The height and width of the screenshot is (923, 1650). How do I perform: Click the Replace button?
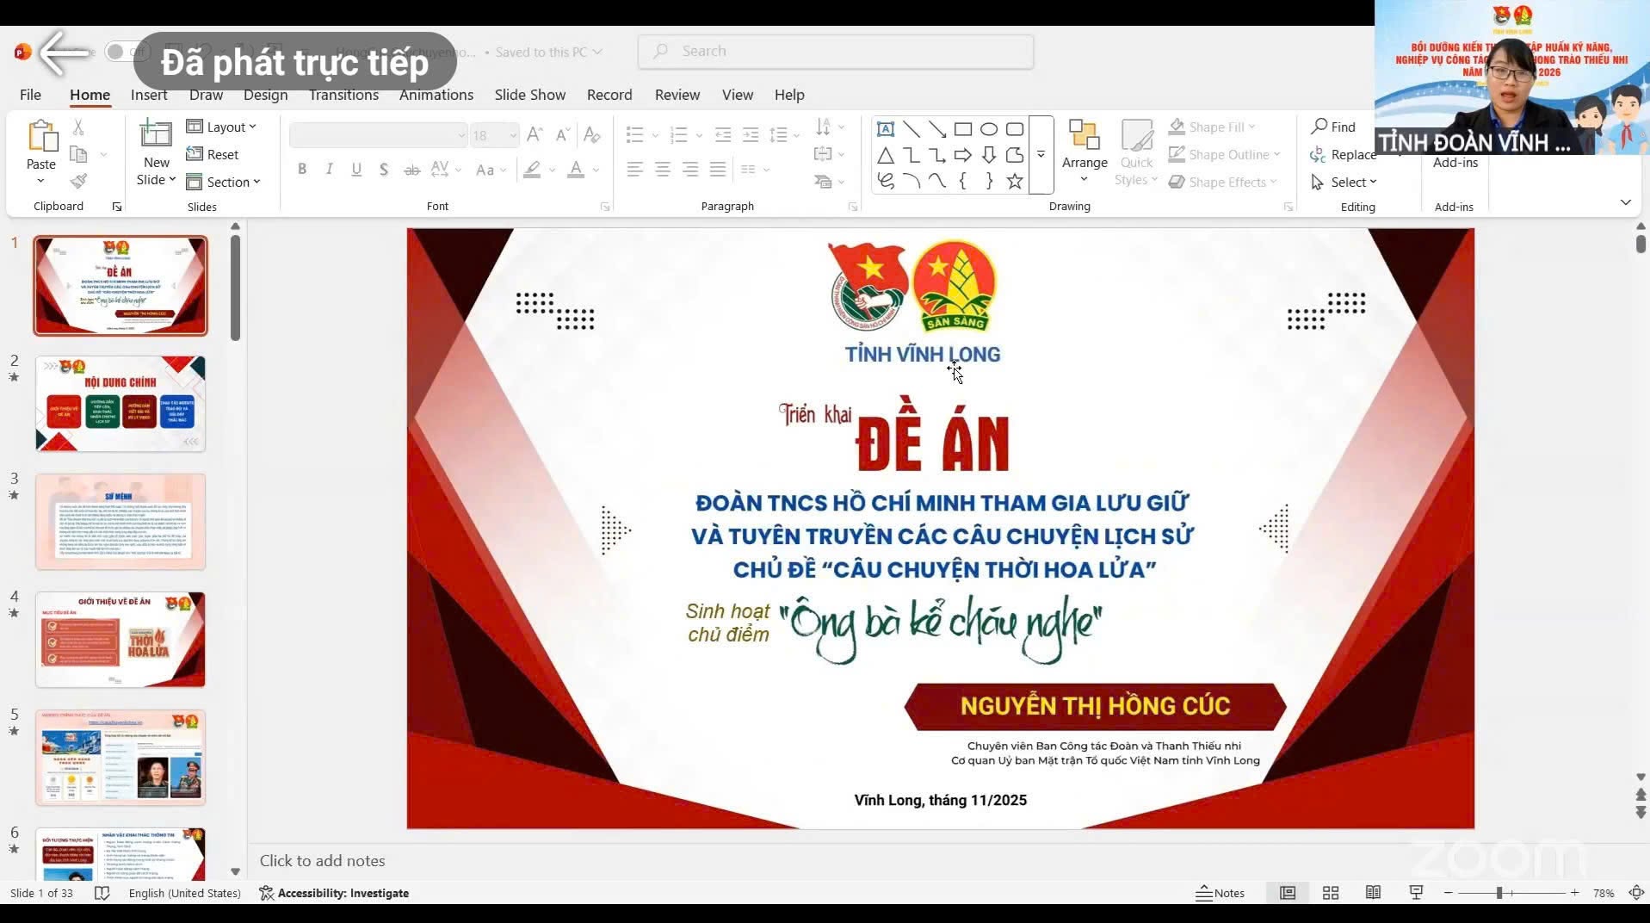[x=1343, y=154]
